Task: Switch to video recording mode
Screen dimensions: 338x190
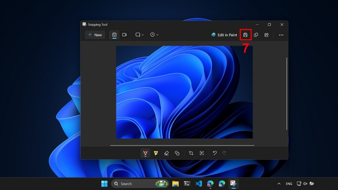Action: (x=124, y=35)
